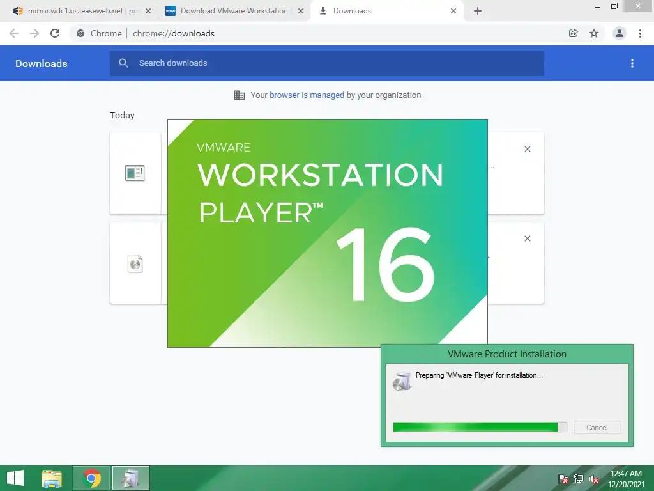Open the network status tray icon
This screenshot has height=491, width=654.
coord(579,479)
